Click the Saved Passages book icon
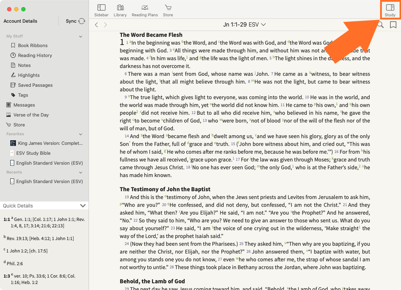401x290 pixels. (13, 85)
